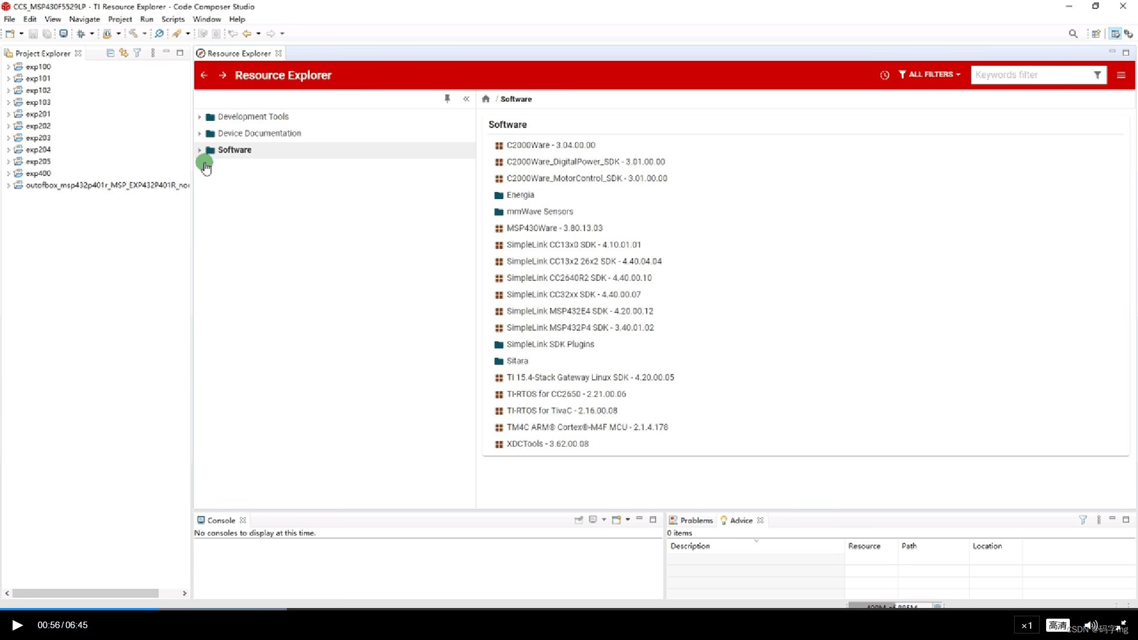
Task: Toggle Link with Editor in Project Explorer
Action: point(123,53)
